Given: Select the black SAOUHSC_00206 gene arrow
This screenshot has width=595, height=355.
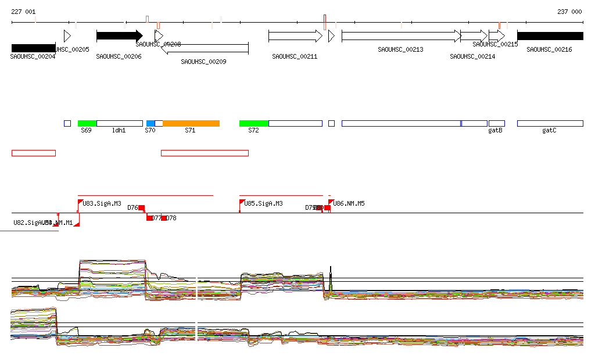Looking at the screenshot, I should [x=120, y=36].
